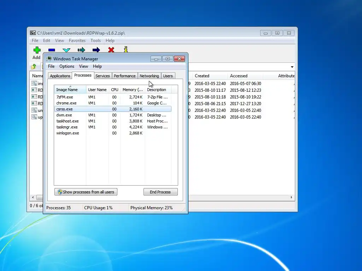Click the green Add icon in 7-Zip
The height and width of the screenshot is (271, 362).
coord(37,50)
